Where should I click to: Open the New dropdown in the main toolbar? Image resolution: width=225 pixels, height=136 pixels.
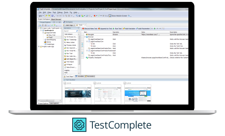pyautogui.click(x=41, y=16)
